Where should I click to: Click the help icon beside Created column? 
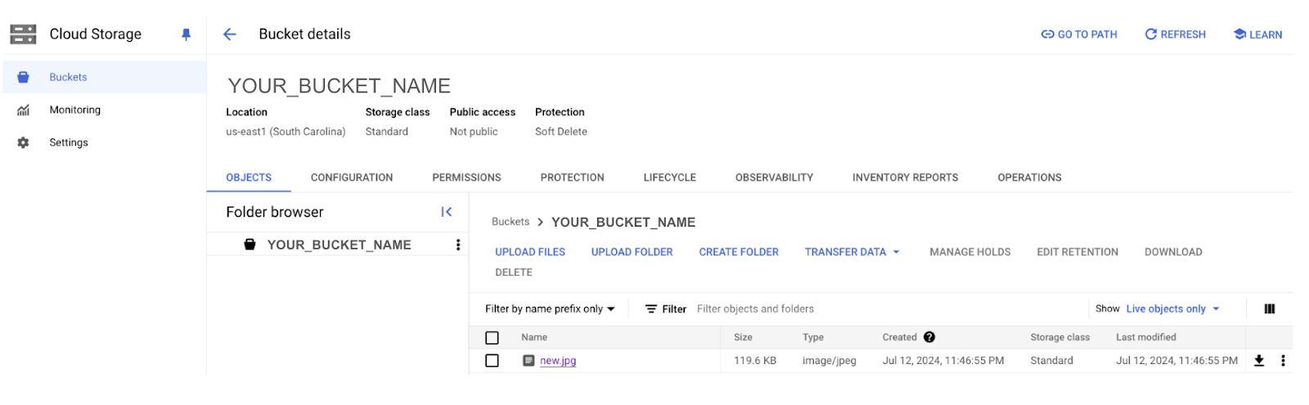coord(929,337)
